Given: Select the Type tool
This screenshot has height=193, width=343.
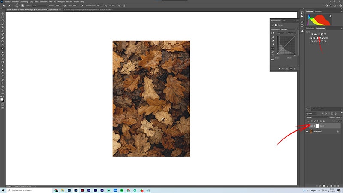Looking at the screenshot, I should (x=3, y=76).
